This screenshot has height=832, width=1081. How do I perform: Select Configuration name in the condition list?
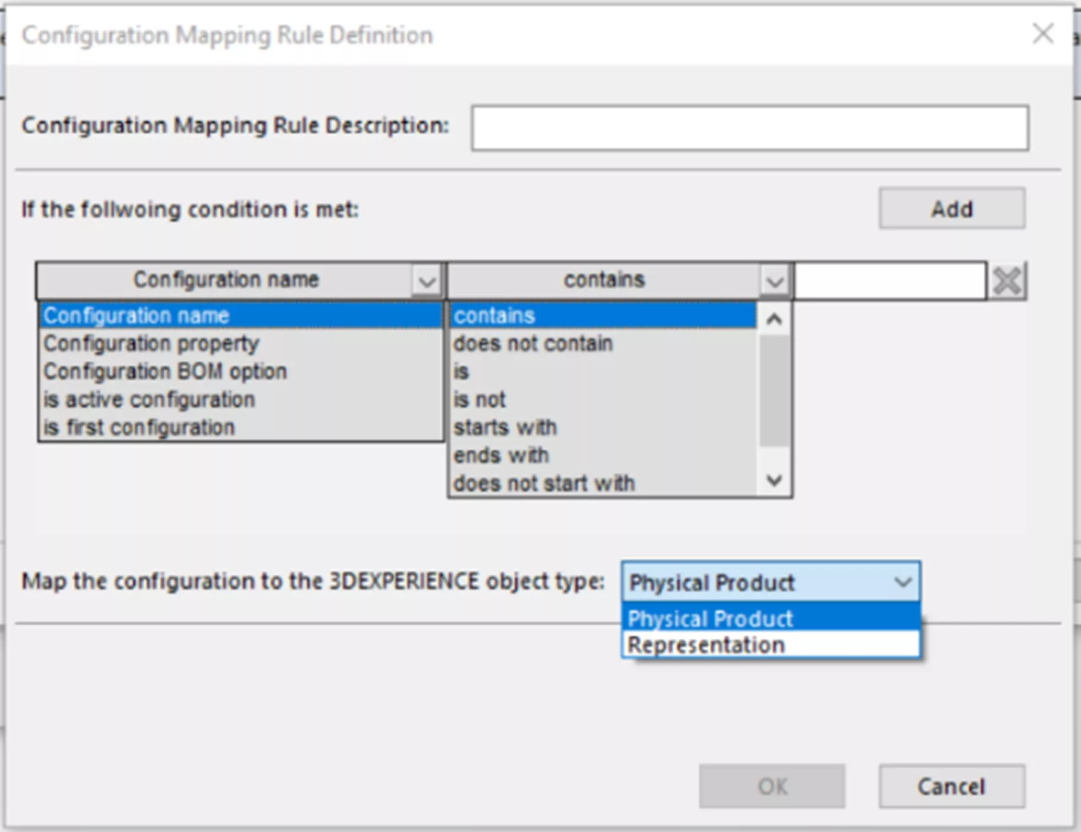click(x=241, y=315)
